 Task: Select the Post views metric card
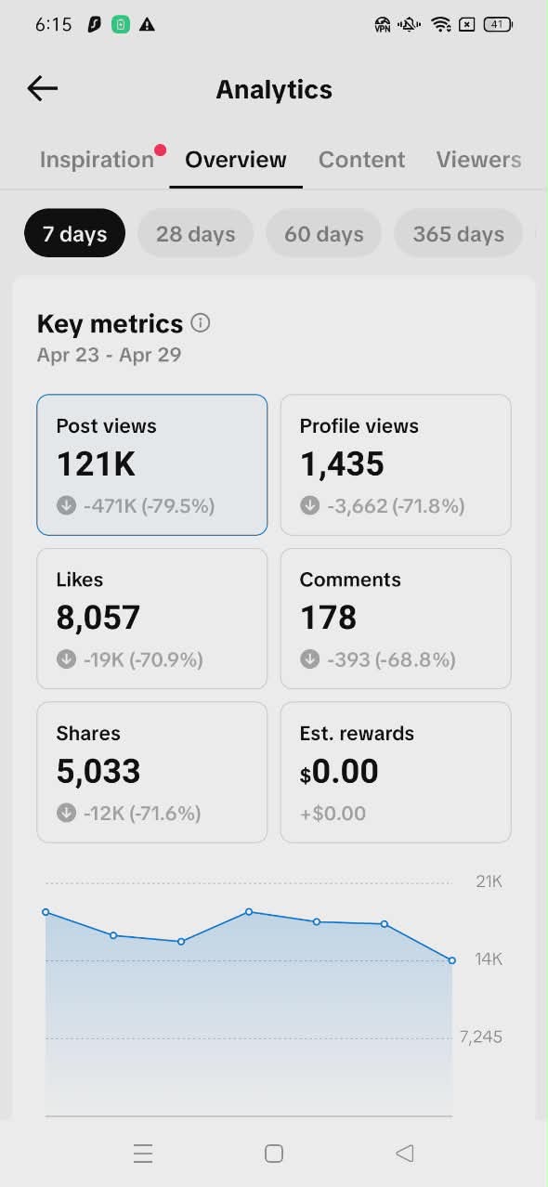click(x=152, y=465)
